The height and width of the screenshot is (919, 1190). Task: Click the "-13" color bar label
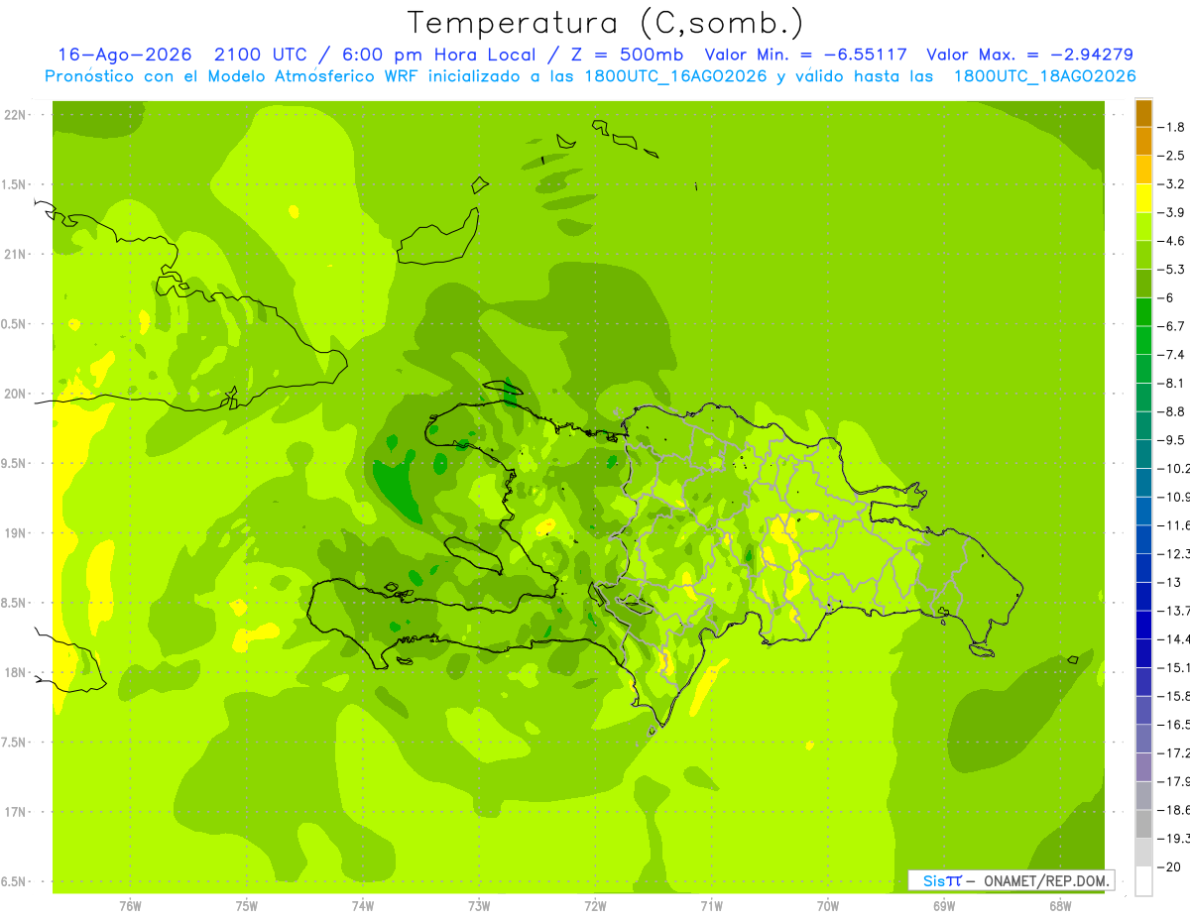[x=1170, y=582]
